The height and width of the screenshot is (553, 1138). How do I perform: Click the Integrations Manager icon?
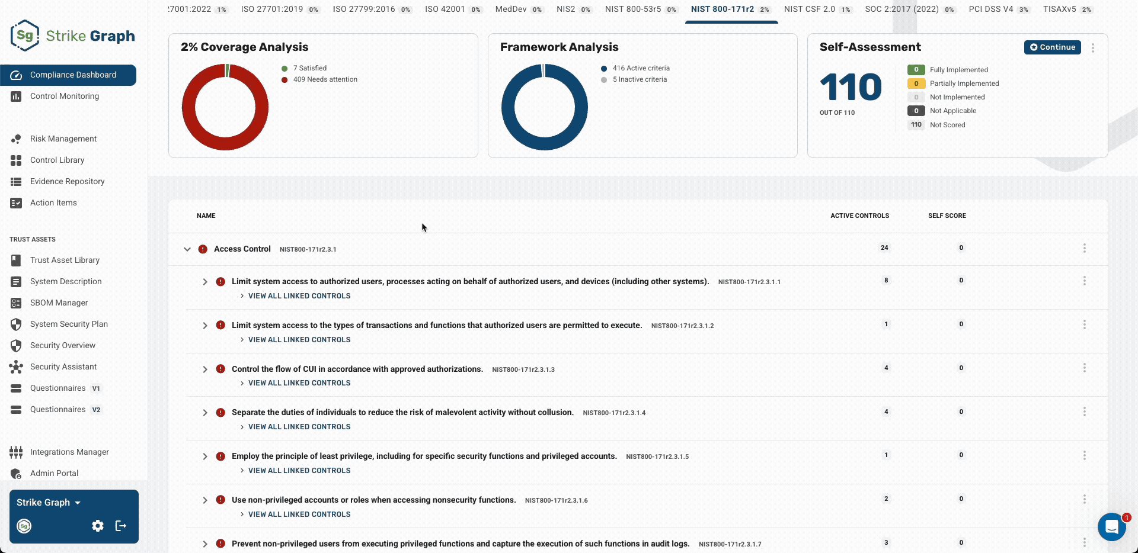pyautogui.click(x=16, y=452)
